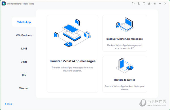This screenshot has width=170, height=110.
Task: Open the user account icon
Action: pyautogui.click(x=139, y=4)
